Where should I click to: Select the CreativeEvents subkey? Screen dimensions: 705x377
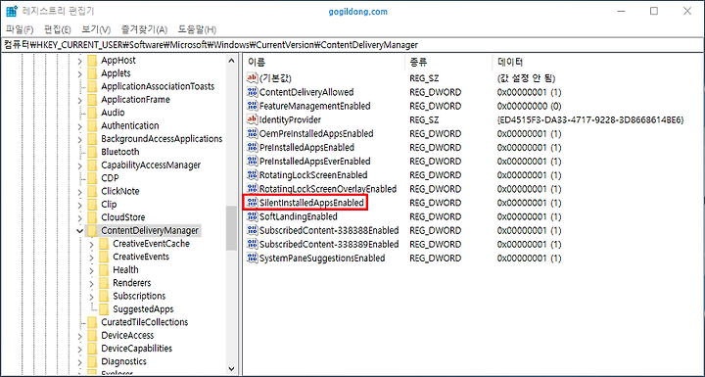tap(141, 257)
